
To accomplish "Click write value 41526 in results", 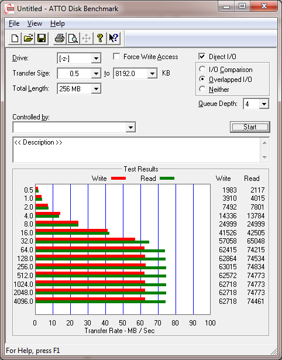I will (228, 233).
